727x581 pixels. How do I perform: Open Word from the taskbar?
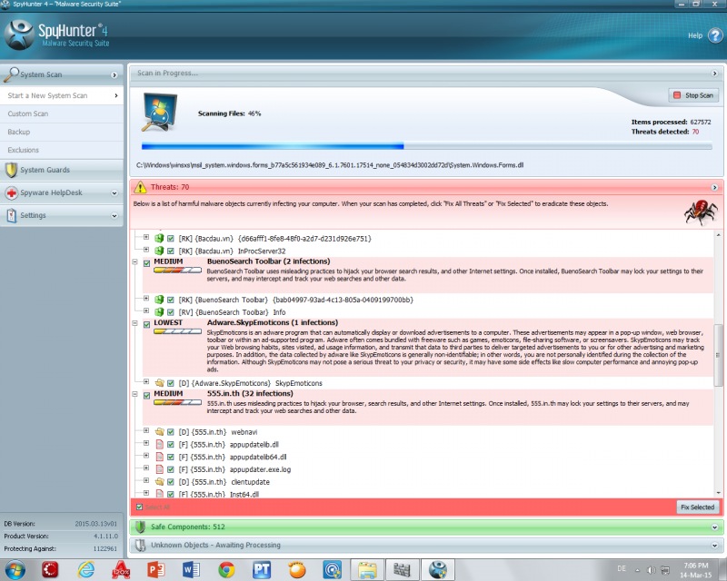coord(191,569)
